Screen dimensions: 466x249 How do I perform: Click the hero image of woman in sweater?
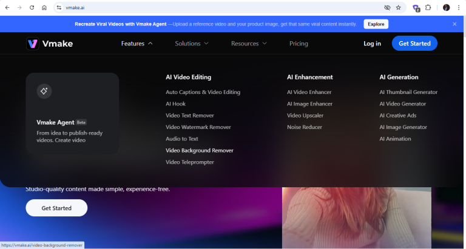pyautogui.click(x=357, y=218)
